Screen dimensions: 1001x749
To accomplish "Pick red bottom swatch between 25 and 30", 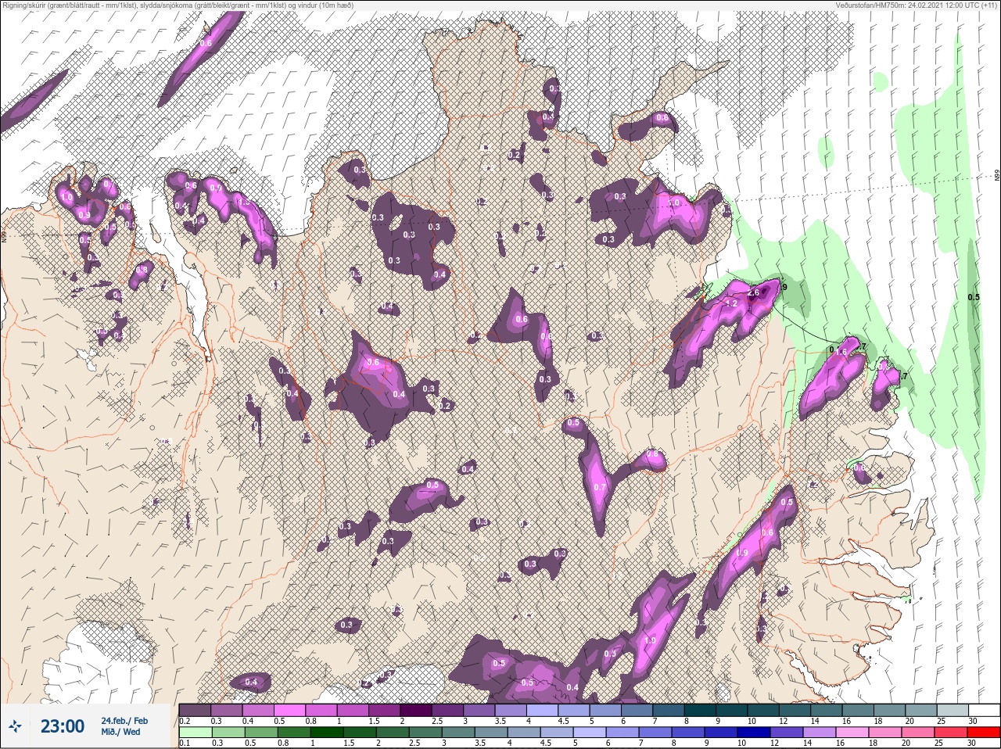I will (952, 733).
